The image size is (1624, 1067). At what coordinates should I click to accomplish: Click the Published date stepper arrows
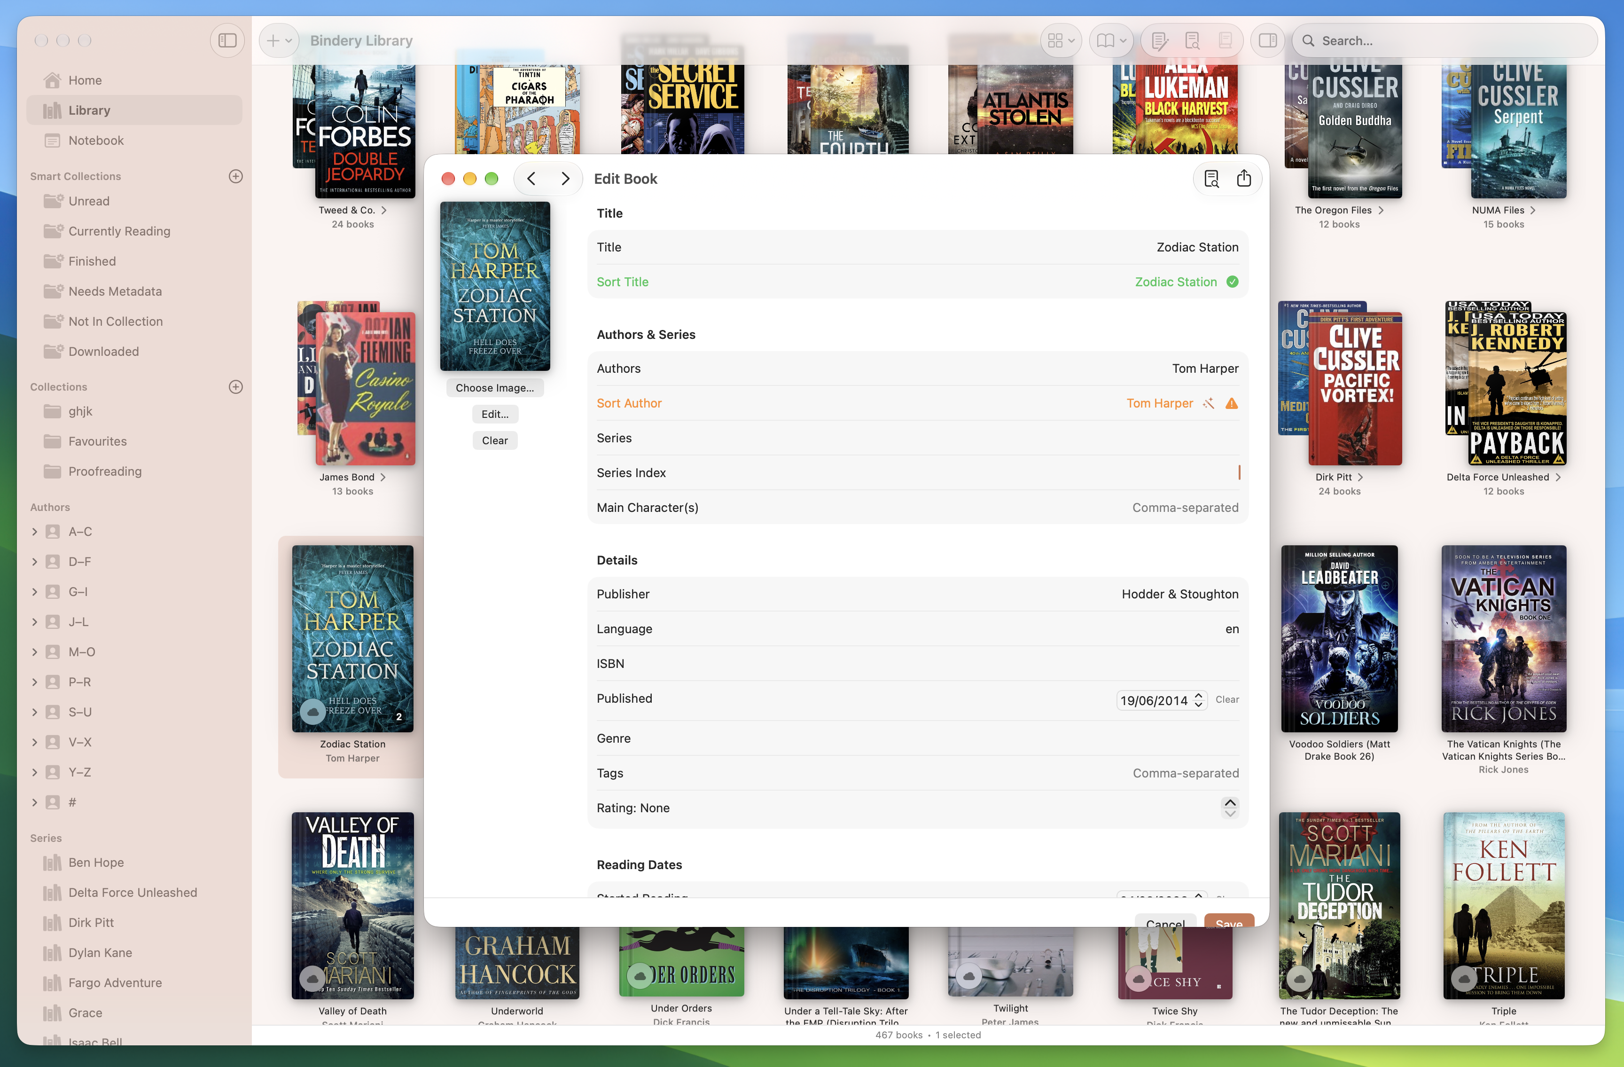pyautogui.click(x=1198, y=700)
